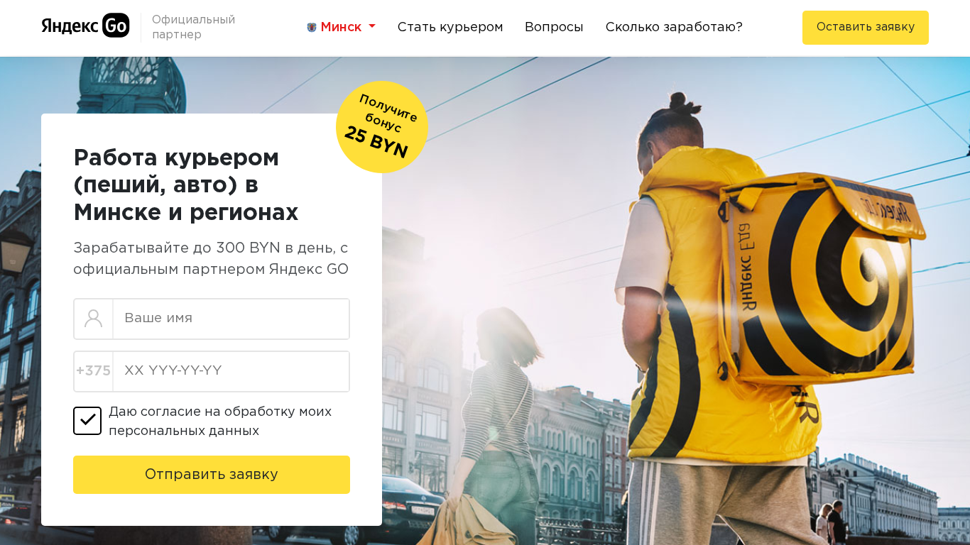Focus the Ваше имя input field
The image size is (970, 545).
coord(231,319)
